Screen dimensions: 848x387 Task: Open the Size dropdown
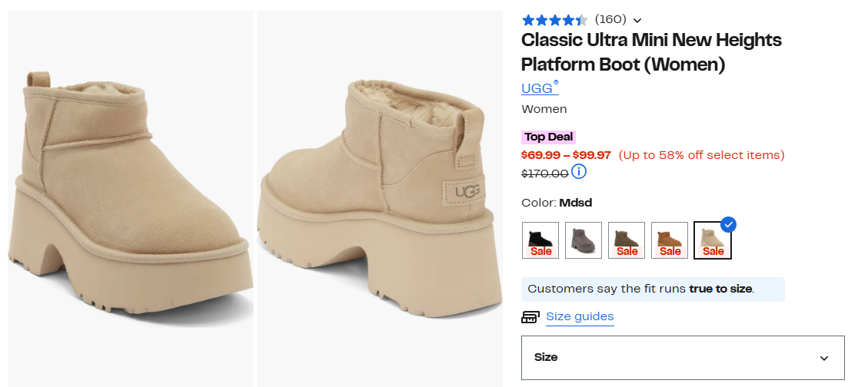point(682,357)
